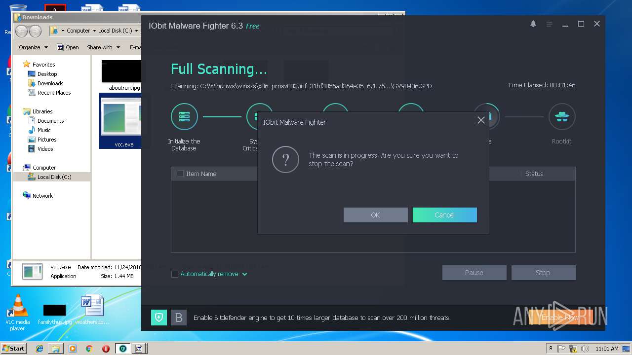Close the stop-scan confirmation dialog with X

click(481, 120)
